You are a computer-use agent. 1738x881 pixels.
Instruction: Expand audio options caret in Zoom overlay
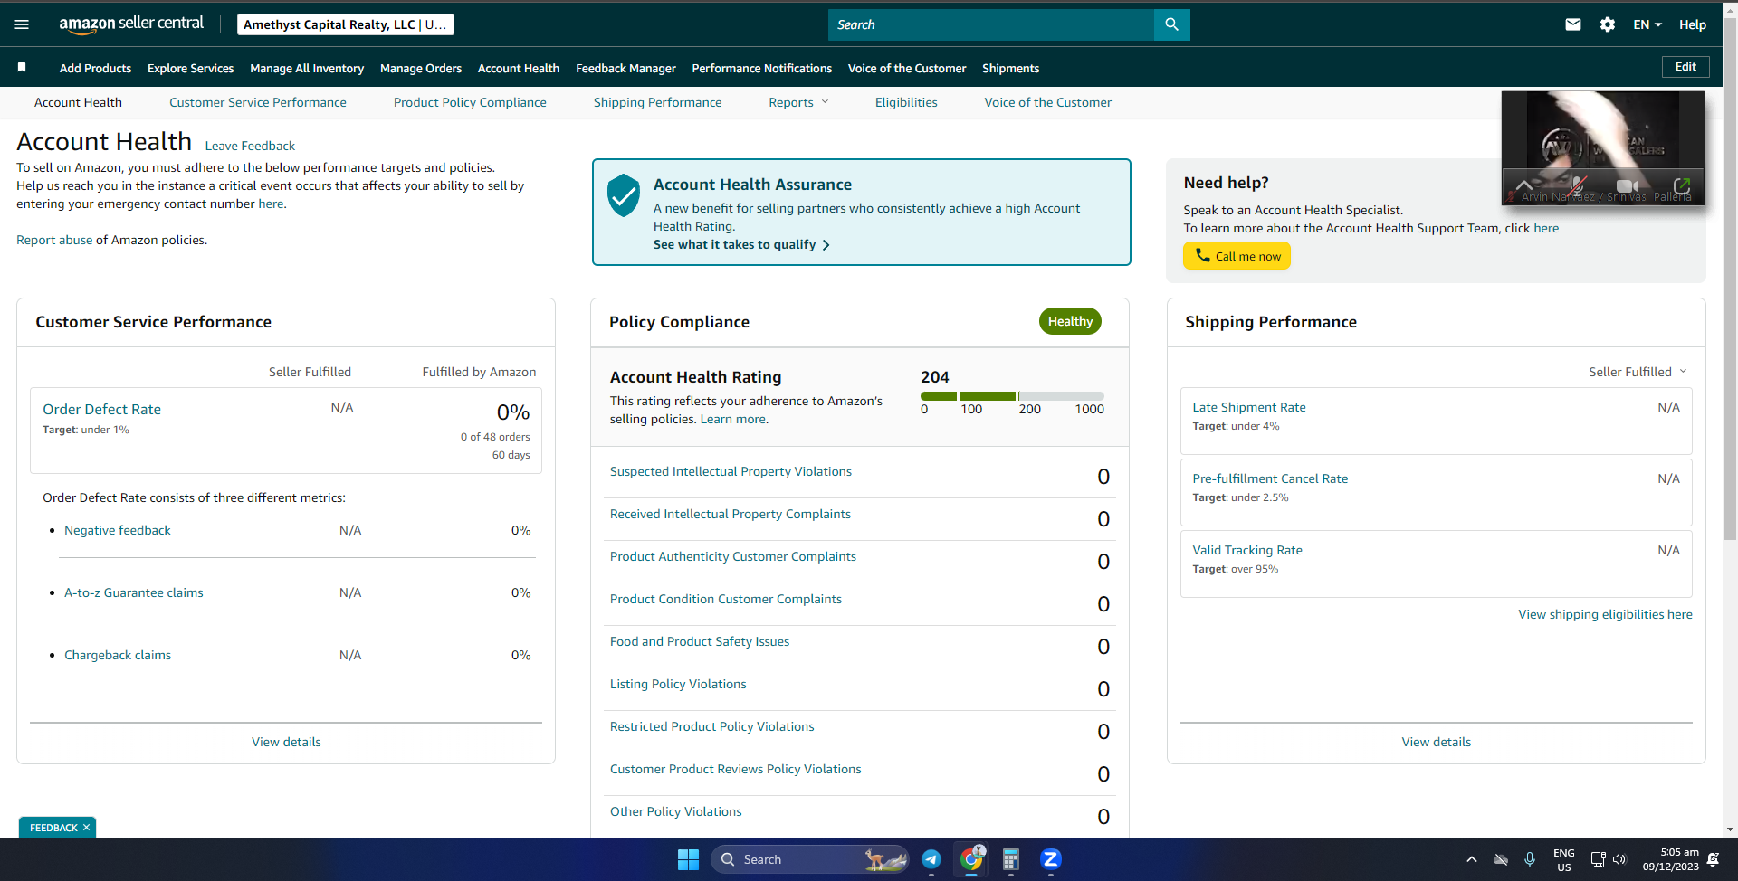click(x=1524, y=185)
